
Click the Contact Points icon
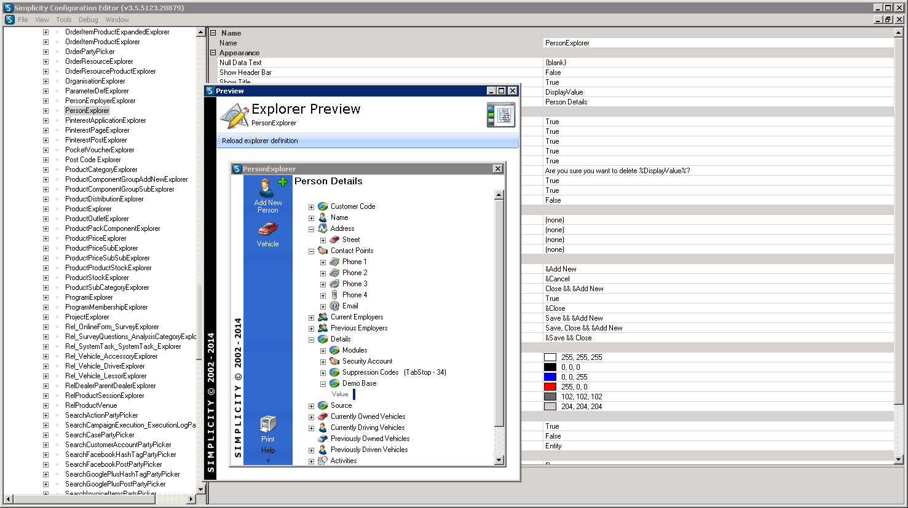(x=323, y=251)
